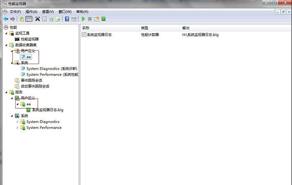Select aa under 数据收集器集 用户定义
Screen dimensions: 292x185
click(29, 57)
